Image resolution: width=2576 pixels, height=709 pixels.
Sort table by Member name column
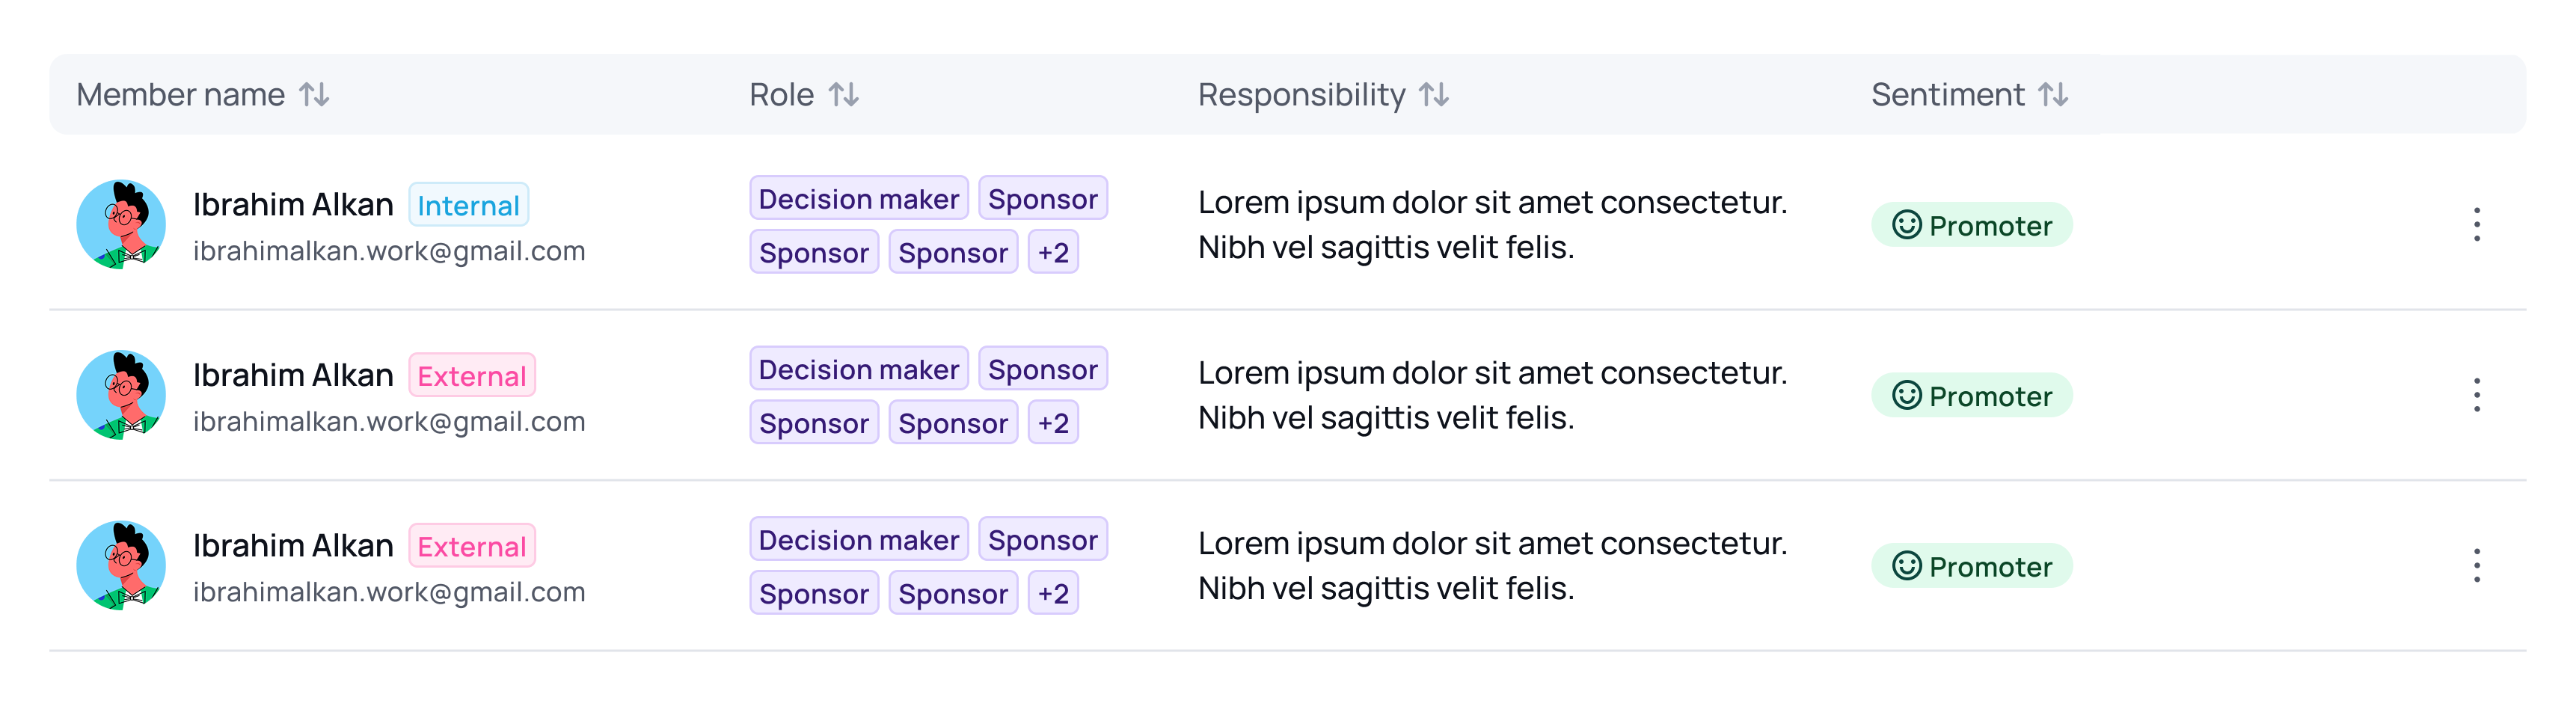coord(314,95)
